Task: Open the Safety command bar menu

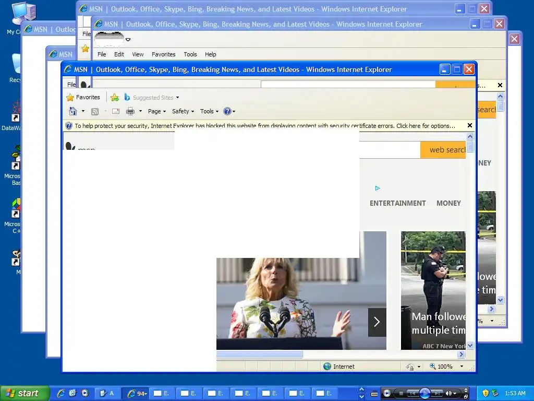Action: coord(183,111)
